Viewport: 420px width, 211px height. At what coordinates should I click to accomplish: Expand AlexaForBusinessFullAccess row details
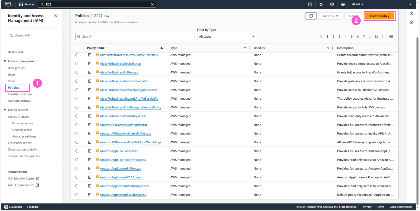pos(90,72)
